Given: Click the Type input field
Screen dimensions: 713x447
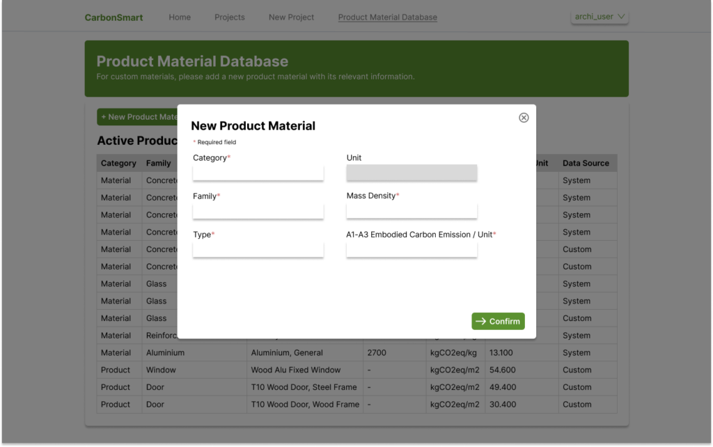Looking at the screenshot, I should [x=258, y=249].
